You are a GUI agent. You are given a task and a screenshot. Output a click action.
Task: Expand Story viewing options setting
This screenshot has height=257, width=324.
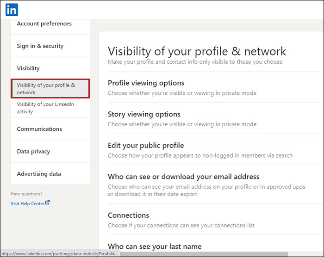coord(144,114)
